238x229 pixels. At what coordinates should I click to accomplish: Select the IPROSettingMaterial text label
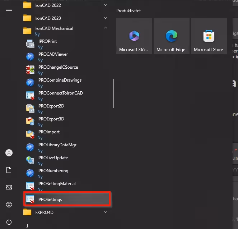(x=56, y=184)
